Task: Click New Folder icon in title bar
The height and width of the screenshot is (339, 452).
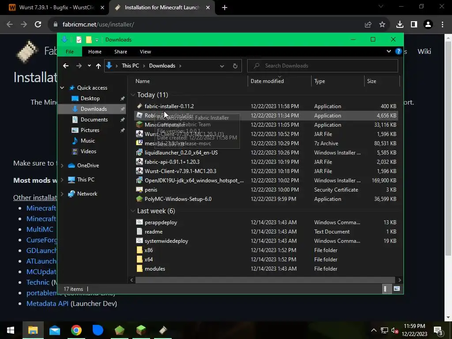Action: tap(89, 40)
